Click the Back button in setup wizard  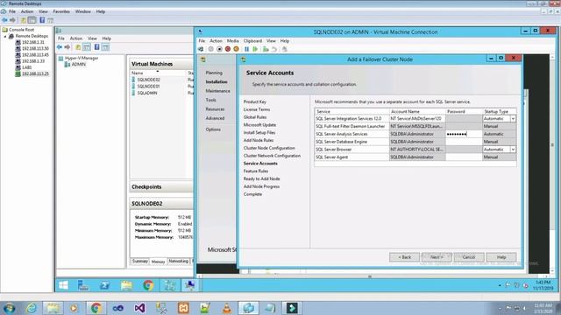point(404,257)
